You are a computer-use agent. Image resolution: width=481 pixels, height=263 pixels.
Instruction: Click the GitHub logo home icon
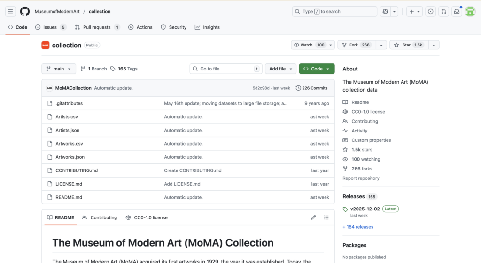[25, 11]
